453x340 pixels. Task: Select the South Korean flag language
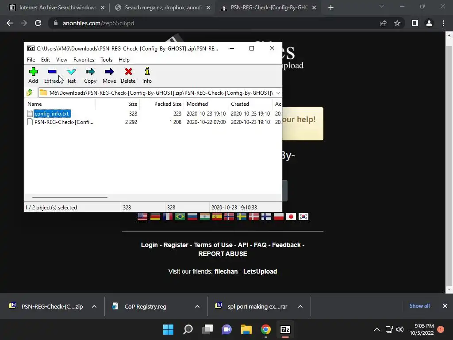coord(303,216)
